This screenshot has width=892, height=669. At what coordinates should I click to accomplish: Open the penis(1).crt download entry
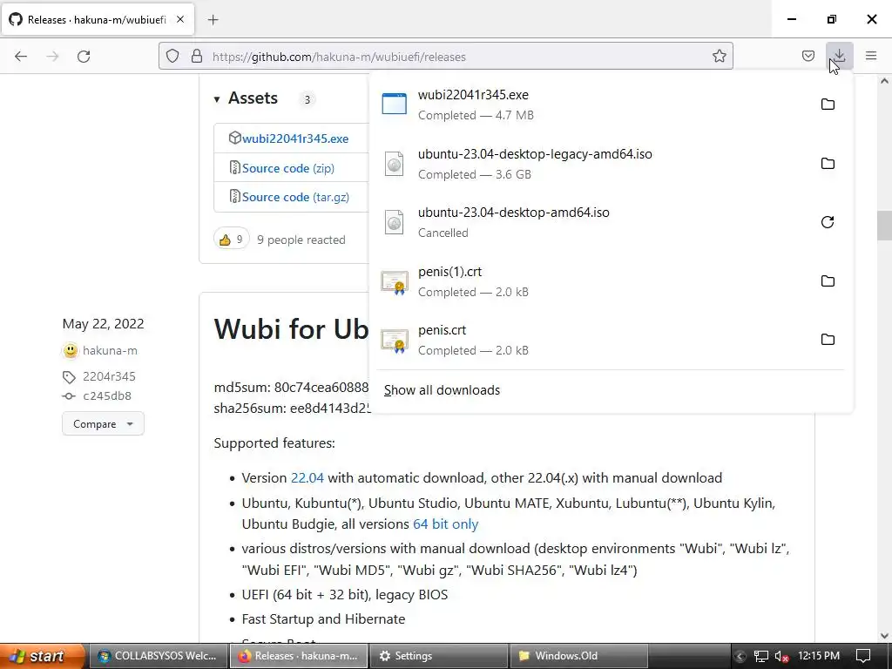pyautogui.click(x=591, y=281)
